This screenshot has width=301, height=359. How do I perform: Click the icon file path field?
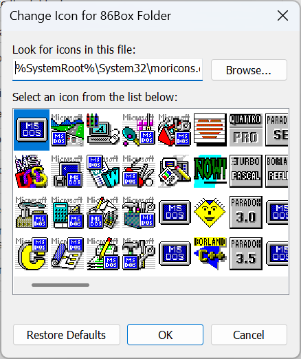[x=107, y=69]
